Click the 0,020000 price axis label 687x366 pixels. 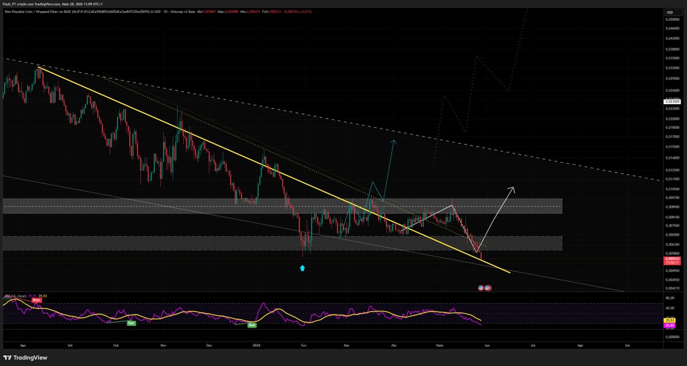[x=672, y=119]
